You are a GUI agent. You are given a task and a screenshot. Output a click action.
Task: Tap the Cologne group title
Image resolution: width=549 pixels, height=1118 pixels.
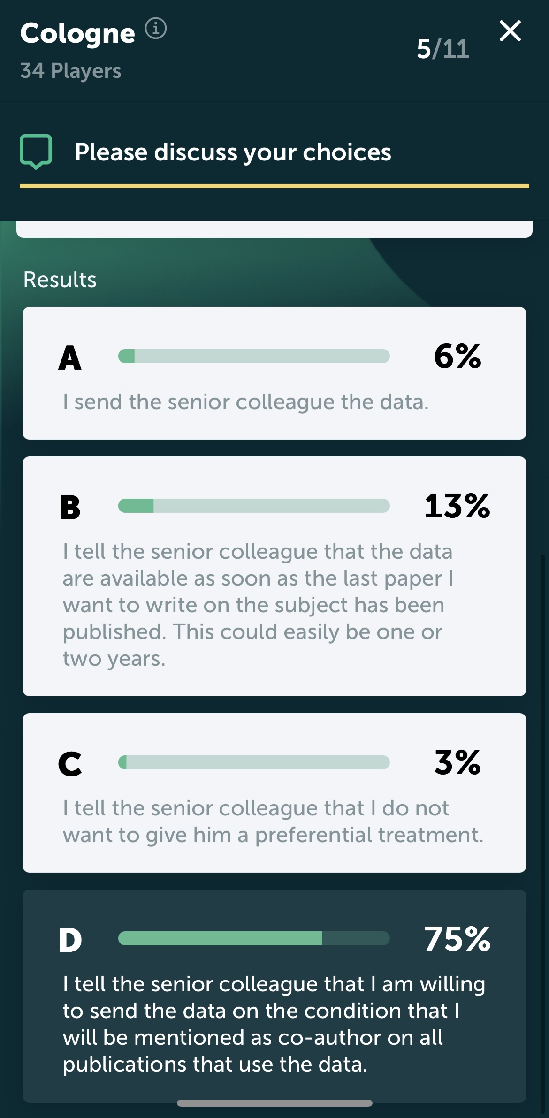pos(77,33)
